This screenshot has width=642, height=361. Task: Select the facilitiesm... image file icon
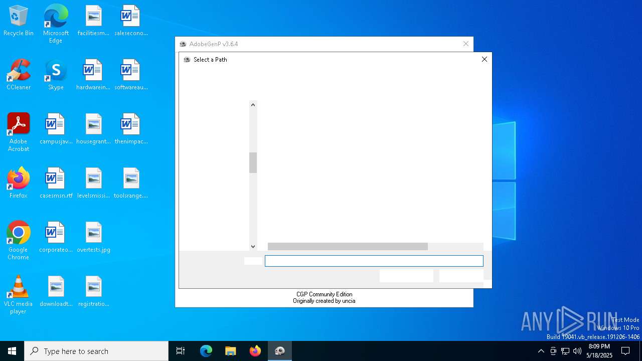click(93, 21)
